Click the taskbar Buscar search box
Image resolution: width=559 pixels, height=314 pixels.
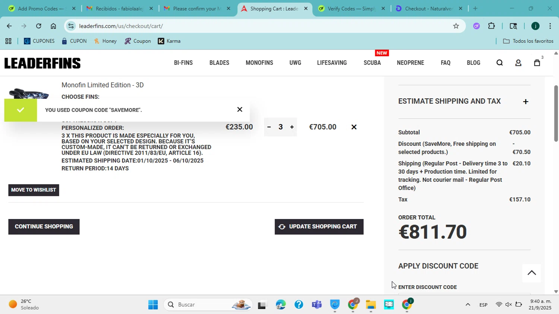pyautogui.click(x=208, y=305)
